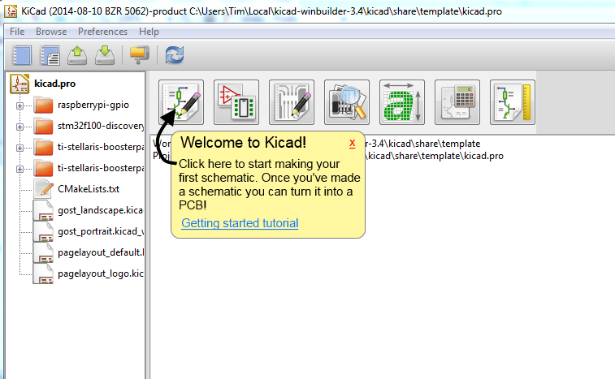Screen dimensions: 615x379
Task: Select the pagelayout_default file name
Action: pyautogui.click(x=101, y=252)
